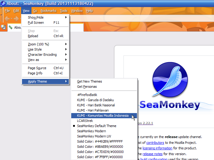Viewport: 214px width, 160px height.
Task: Open the Back history dropdown arrow
Action: [12, 18]
